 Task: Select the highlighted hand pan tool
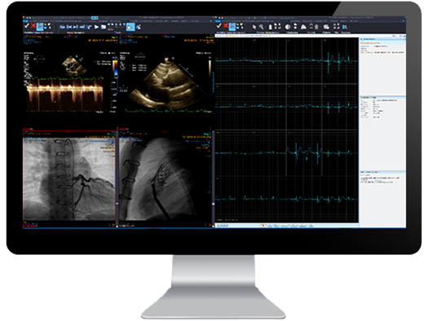coord(130,27)
